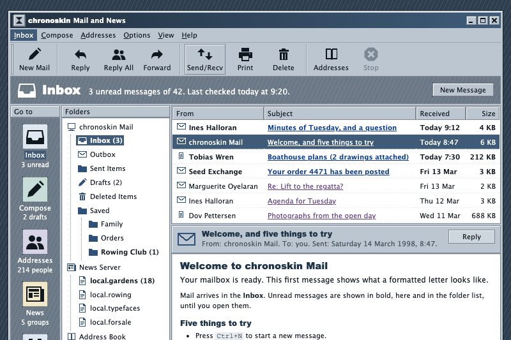Select the local.gardens (18) newsgroup
This screenshot has width=511, height=340.
click(117, 281)
